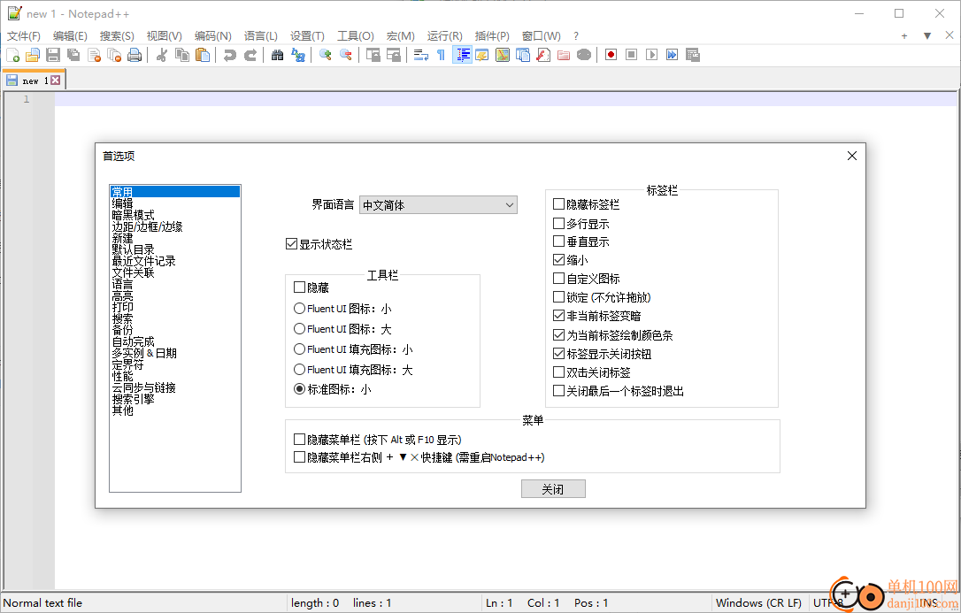Click the red Record Macro icon
The height and width of the screenshot is (613, 961).
click(x=611, y=55)
